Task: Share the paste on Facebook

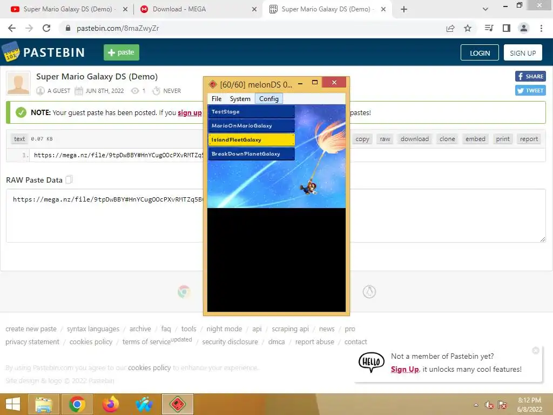Action: pos(530,76)
